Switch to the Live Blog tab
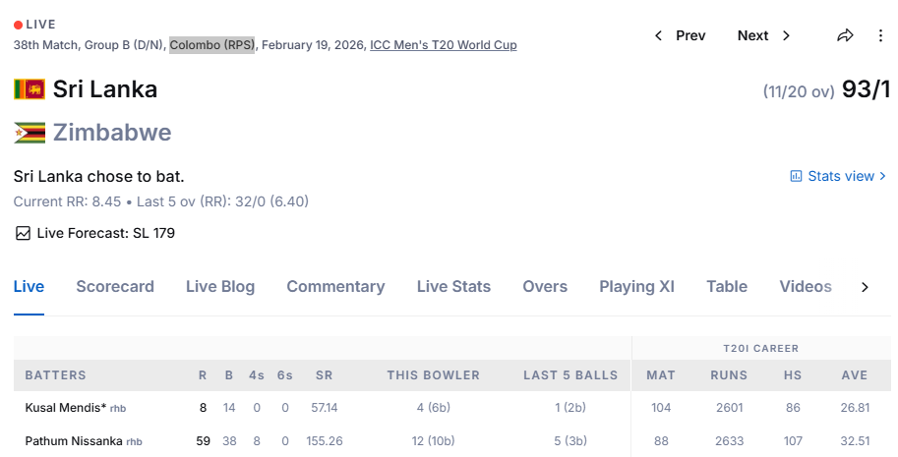 [x=220, y=287]
